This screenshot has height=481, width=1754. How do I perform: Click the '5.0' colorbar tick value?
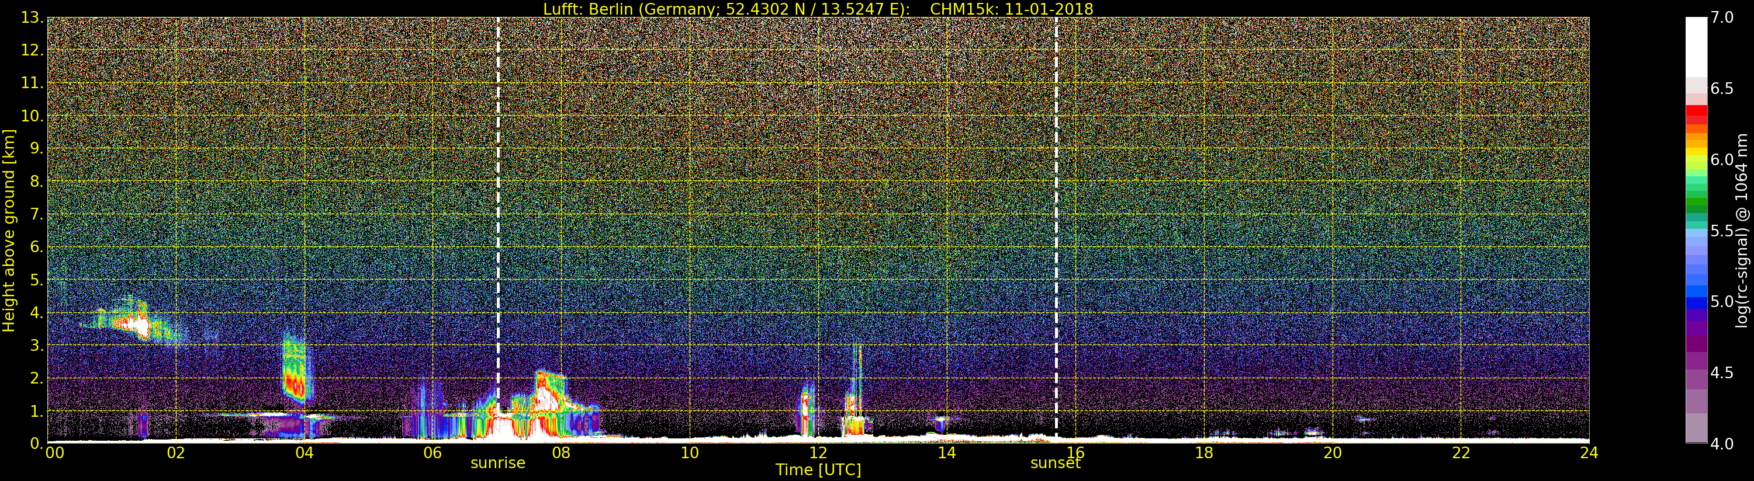pyautogui.click(x=1722, y=301)
